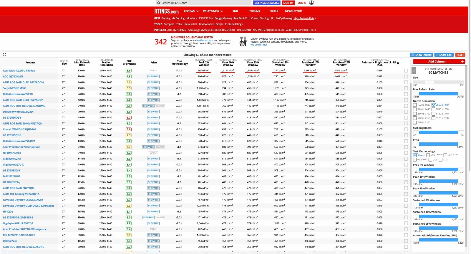Click the 342 monitors bought and tested counter
Viewport: 471px width, 254px height.
tap(161, 42)
